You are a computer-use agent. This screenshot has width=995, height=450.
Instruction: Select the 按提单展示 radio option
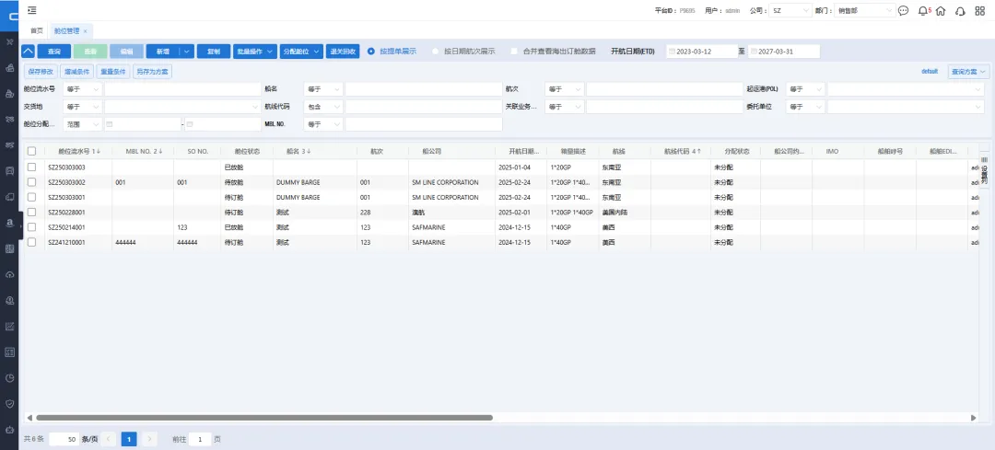[x=371, y=52]
